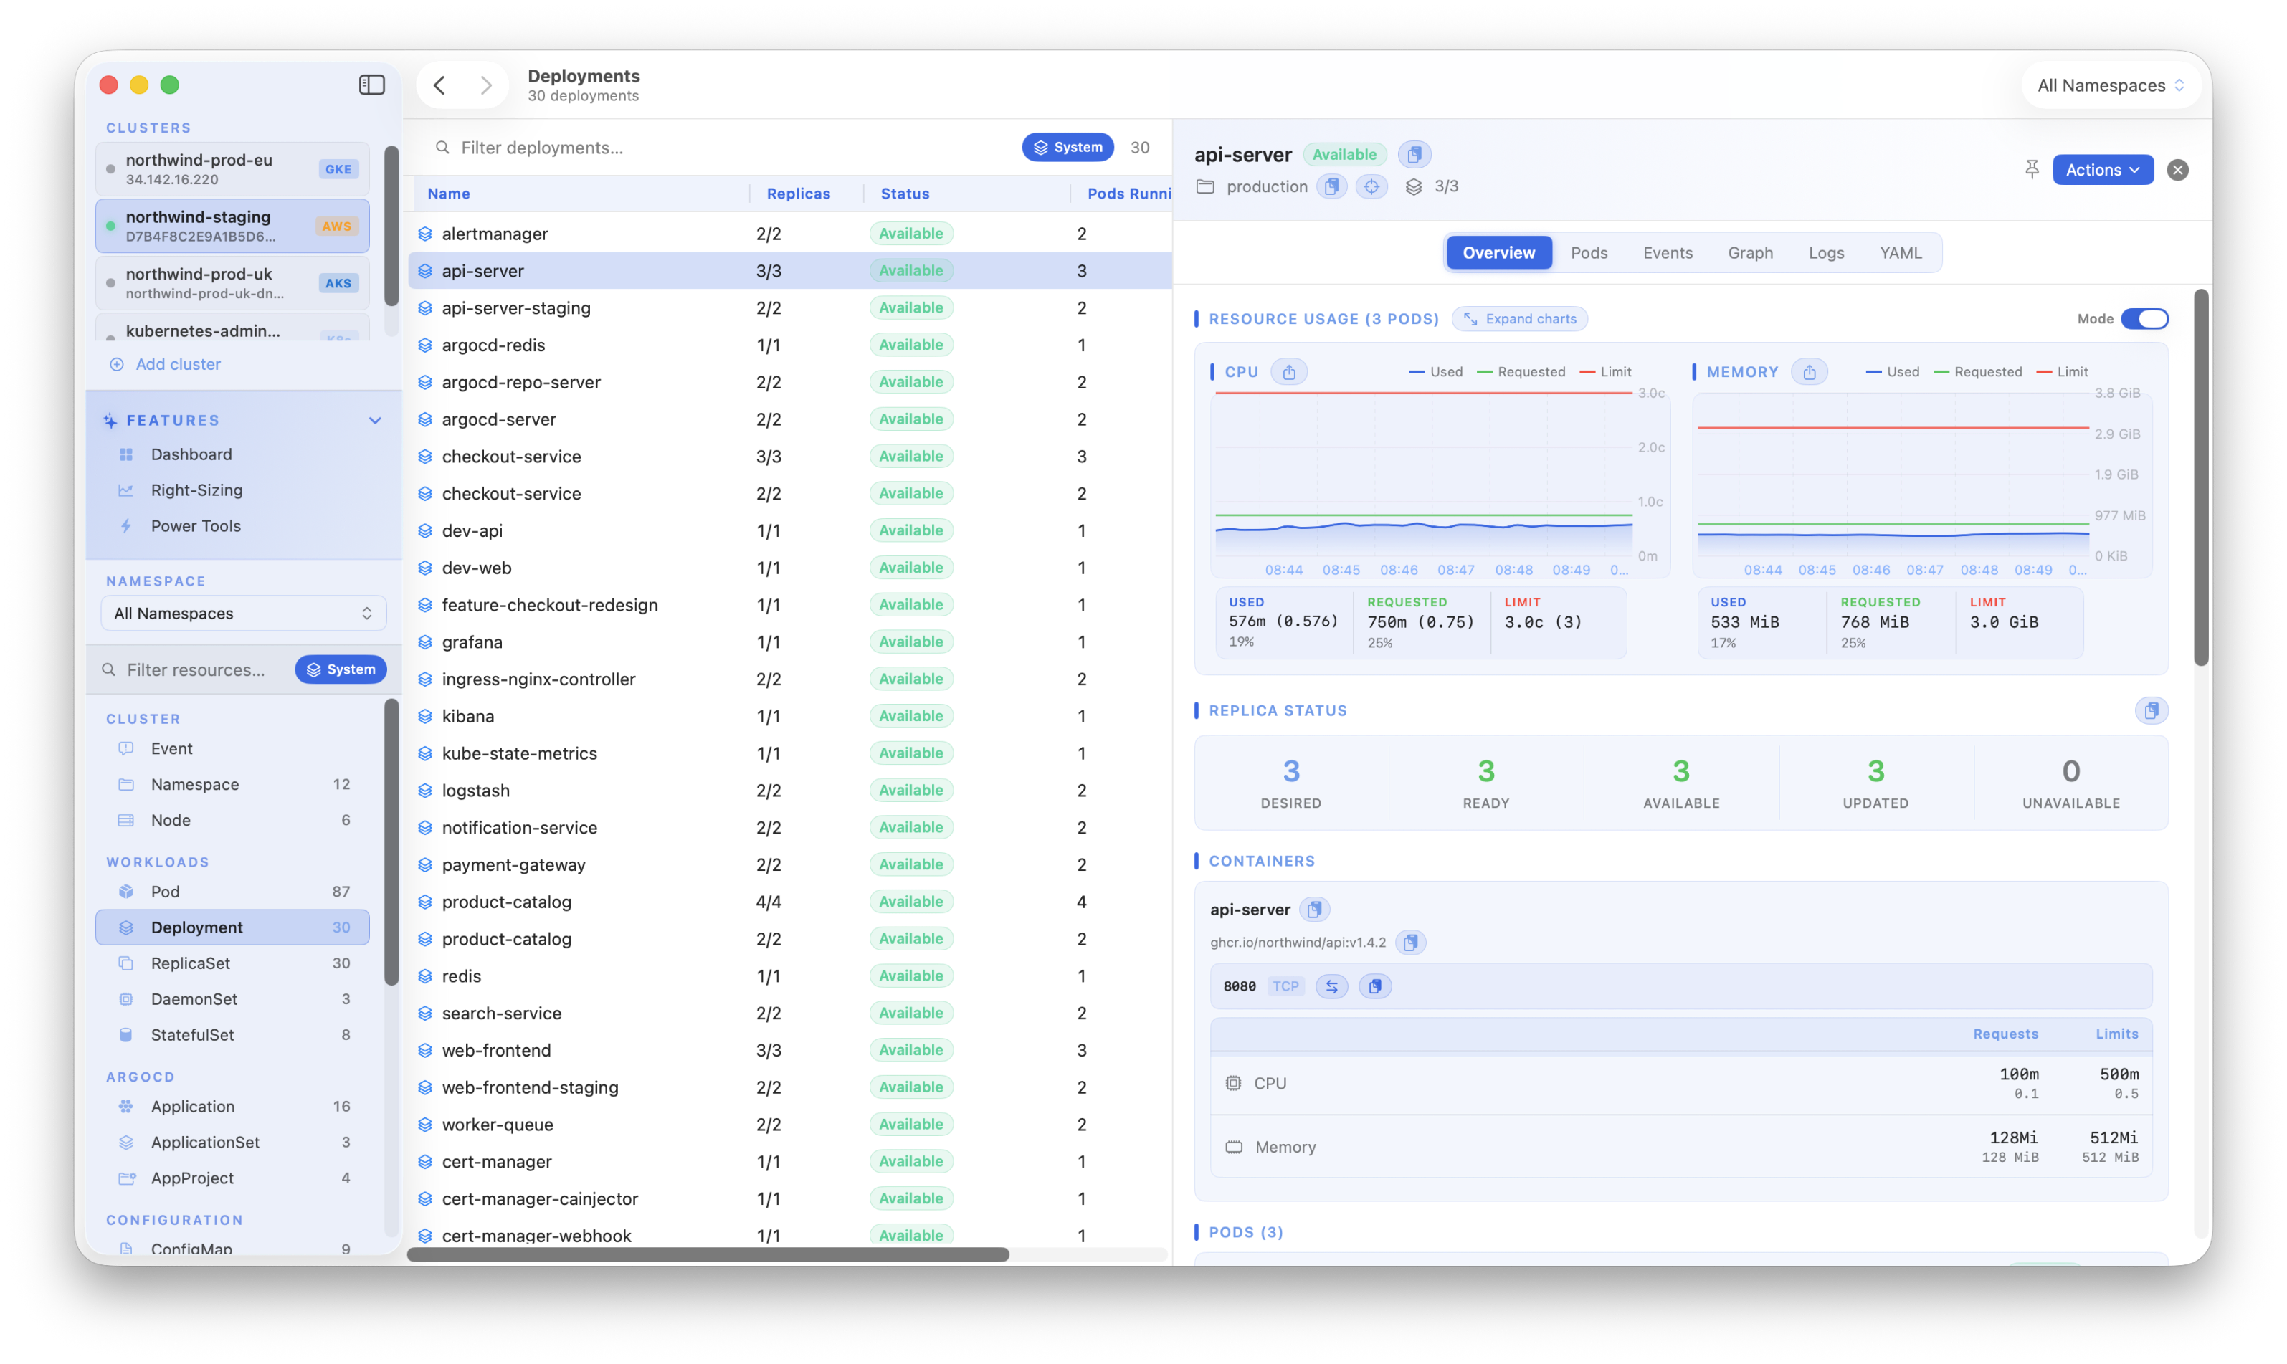The height and width of the screenshot is (1364, 2287).
Task: Copy the api-server deployment name
Action: pyautogui.click(x=1414, y=154)
